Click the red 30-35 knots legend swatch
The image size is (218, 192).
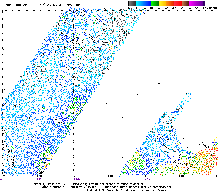pyautogui.click(x=178, y=4)
